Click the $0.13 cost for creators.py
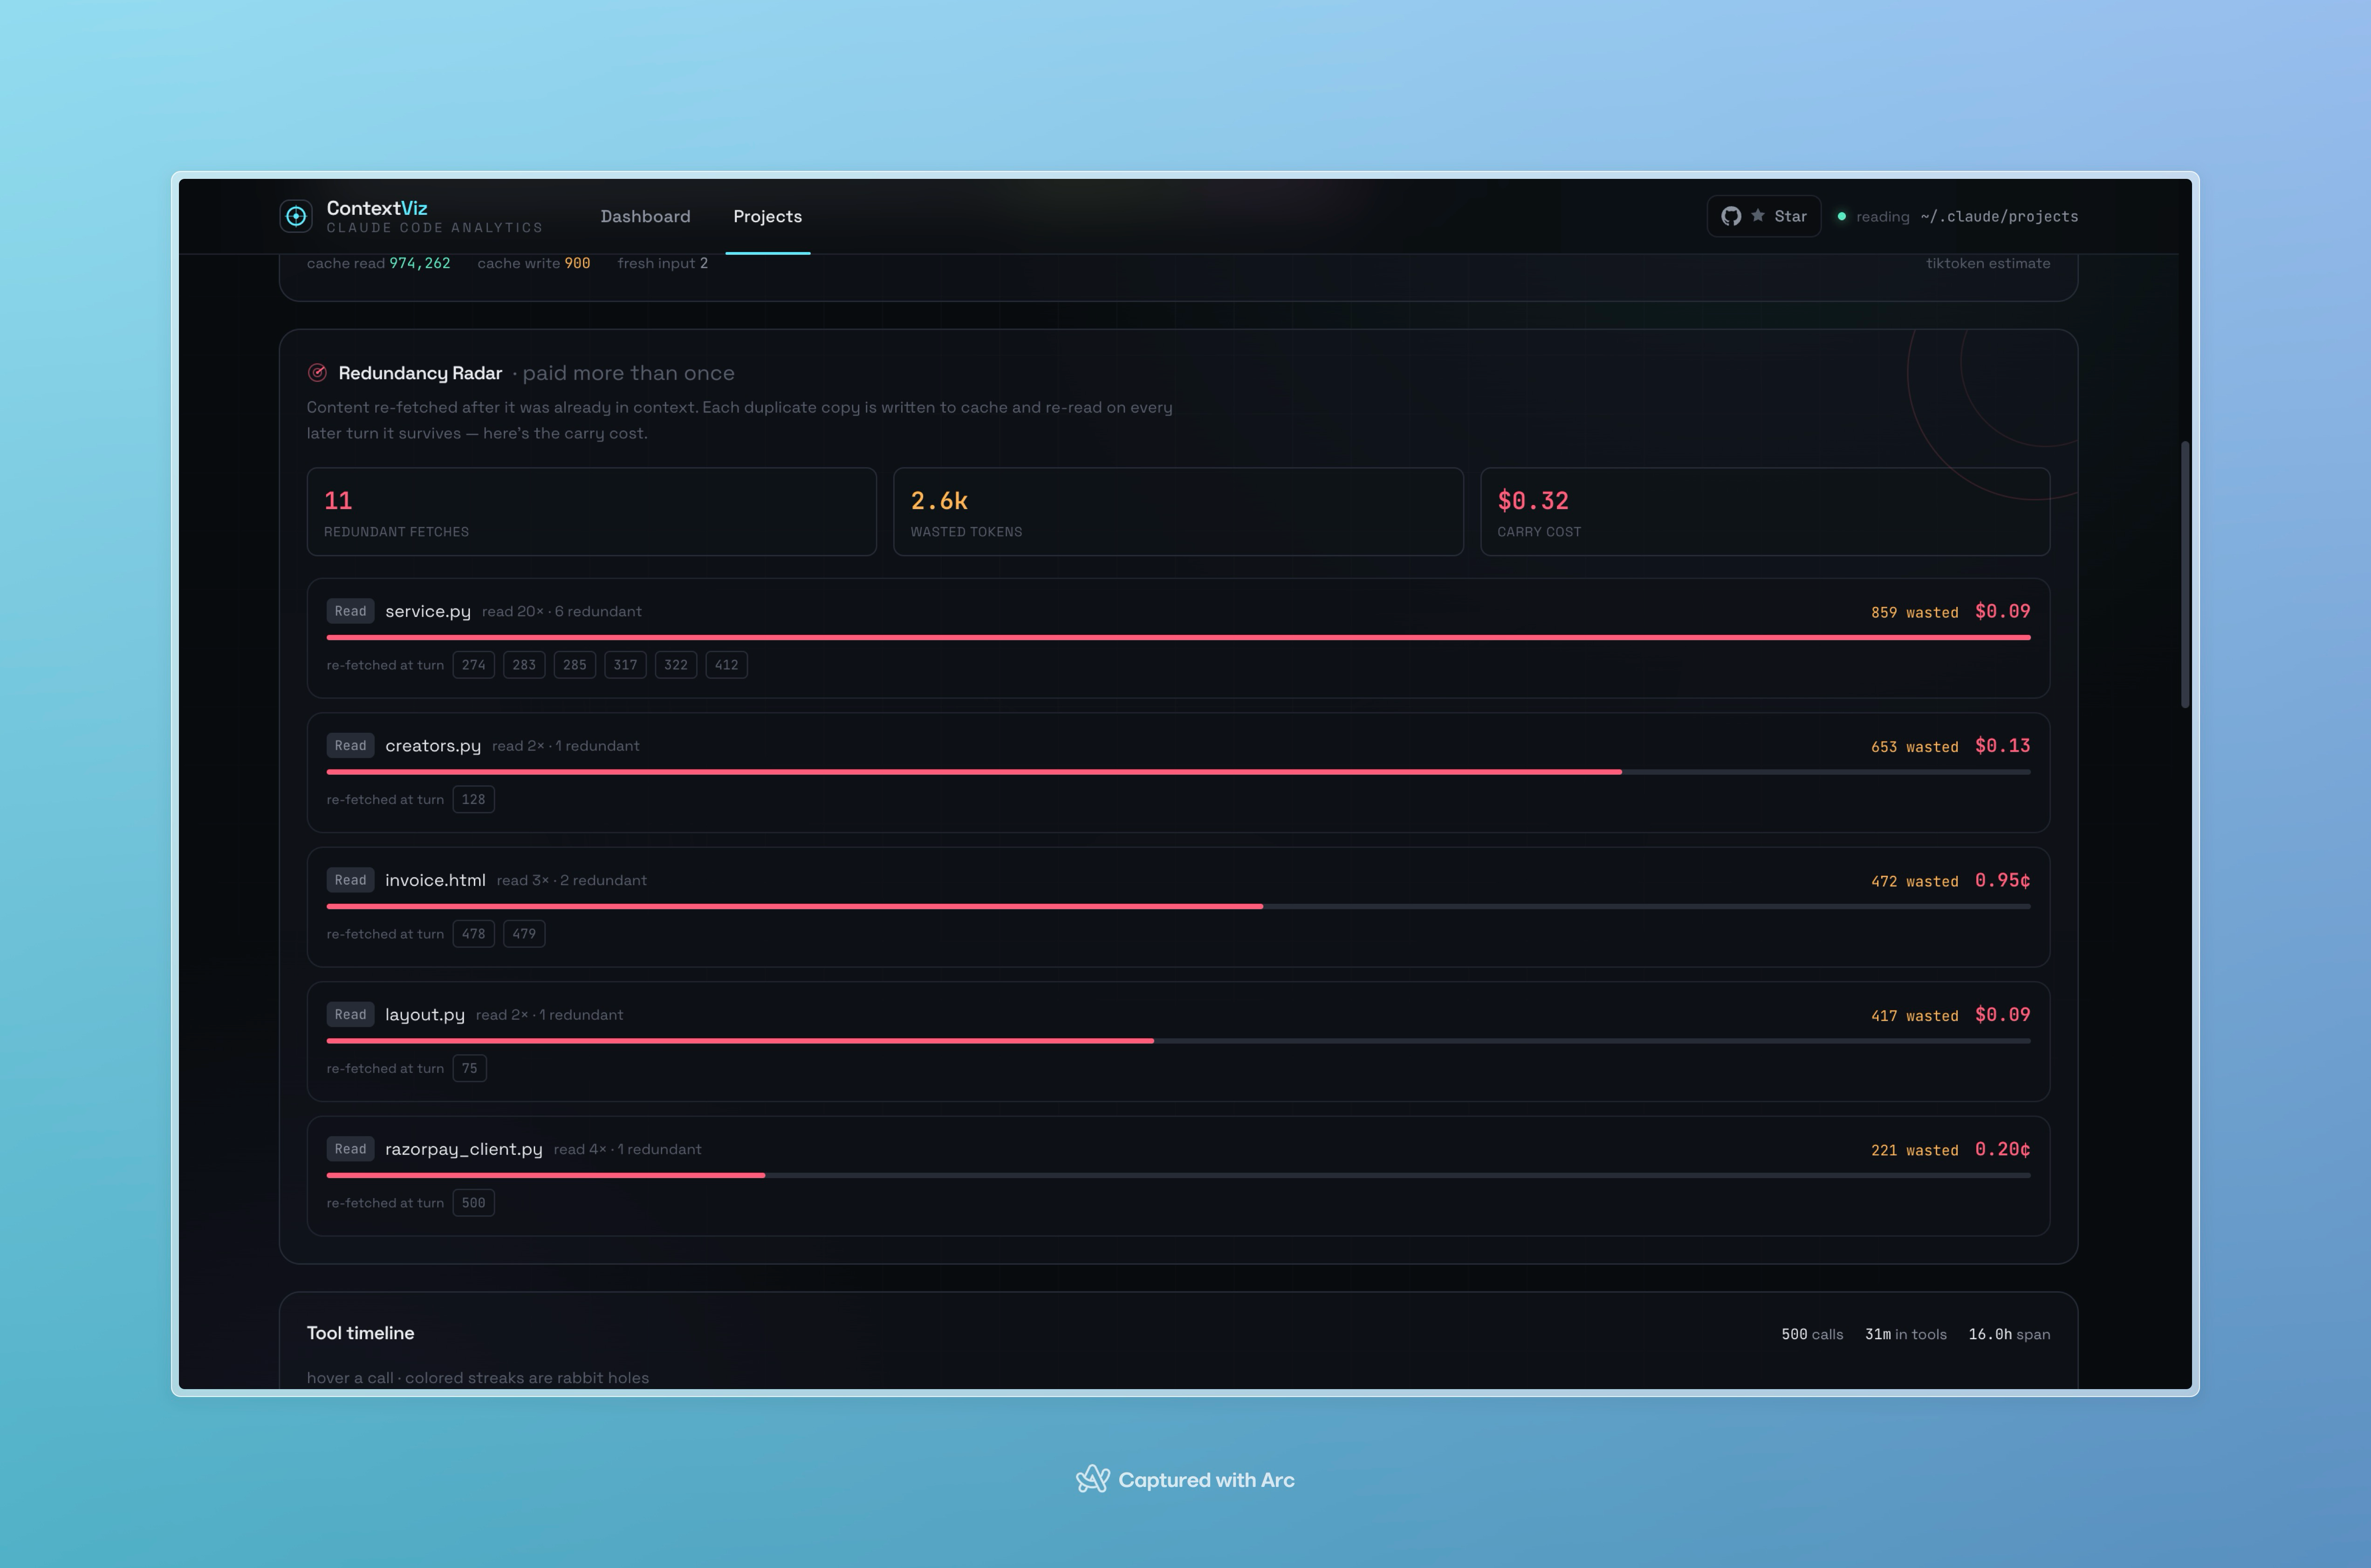The image size is (2371, 1568). point(2003,746)
